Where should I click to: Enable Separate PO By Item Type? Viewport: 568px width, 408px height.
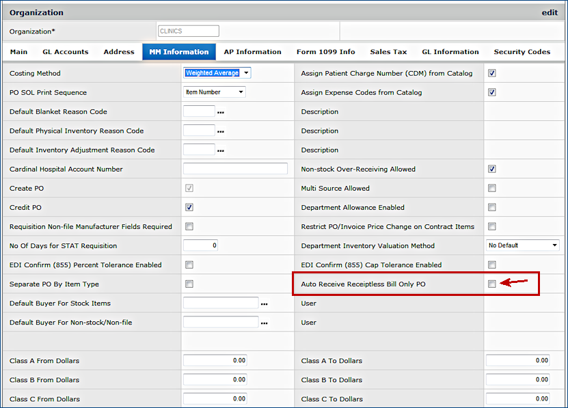(x=189, y=284)
